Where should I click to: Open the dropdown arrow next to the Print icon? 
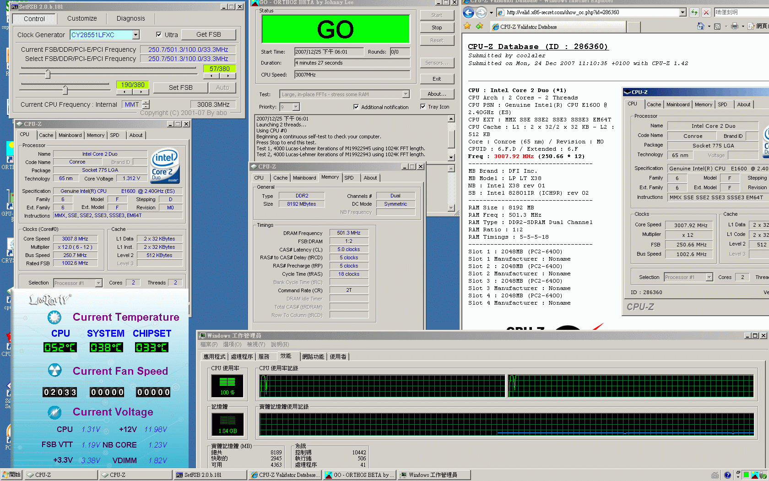(x=742, y=26)
